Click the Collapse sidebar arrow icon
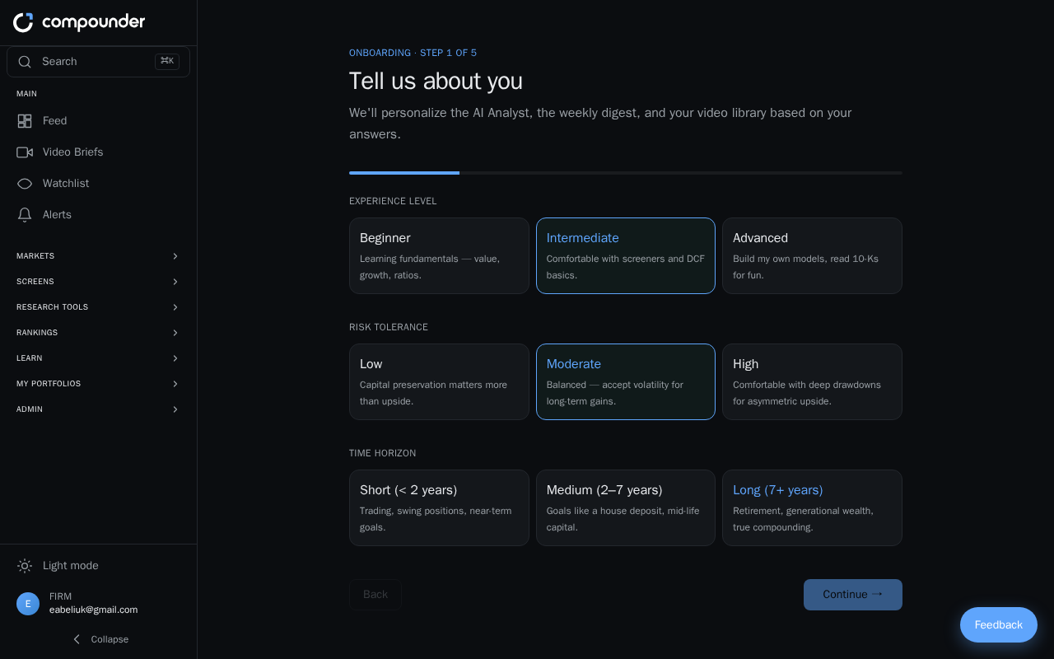The image size is (1054, 659). click(x=77, y=639)
